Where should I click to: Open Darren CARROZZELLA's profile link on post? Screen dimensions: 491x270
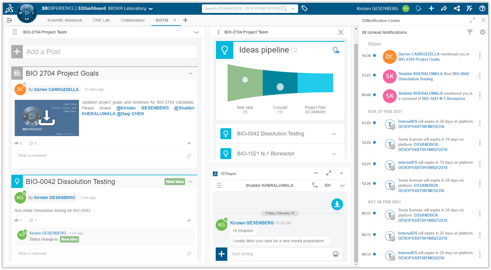56,90
